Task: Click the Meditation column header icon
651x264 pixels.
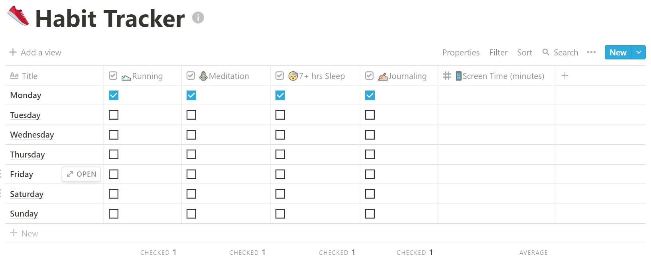Action: tap(203, 76)
